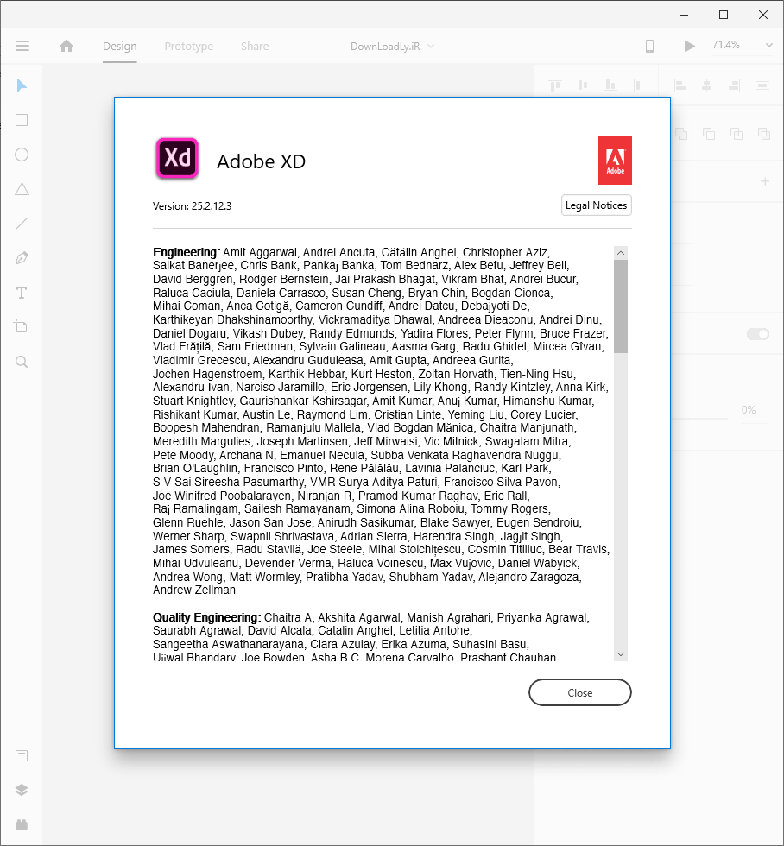Close the Adobe XD window
The width and height of the screenshot is (784, 846).
(x=763, y=15)
